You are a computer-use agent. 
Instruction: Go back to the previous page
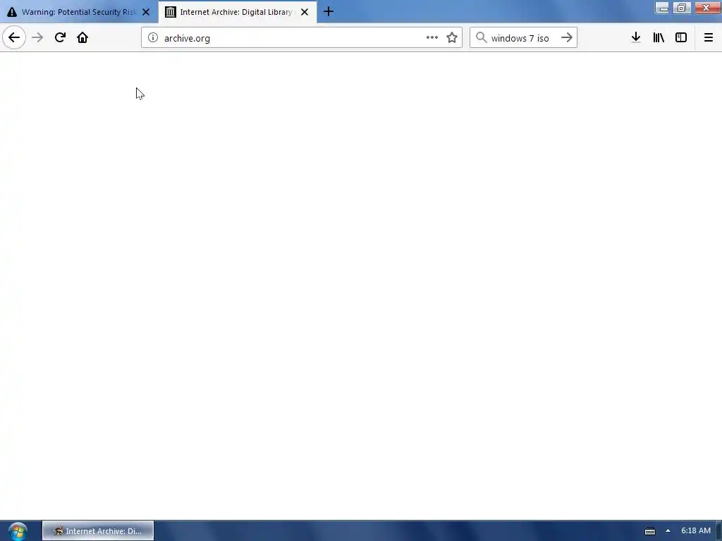(x=14, y=38)
